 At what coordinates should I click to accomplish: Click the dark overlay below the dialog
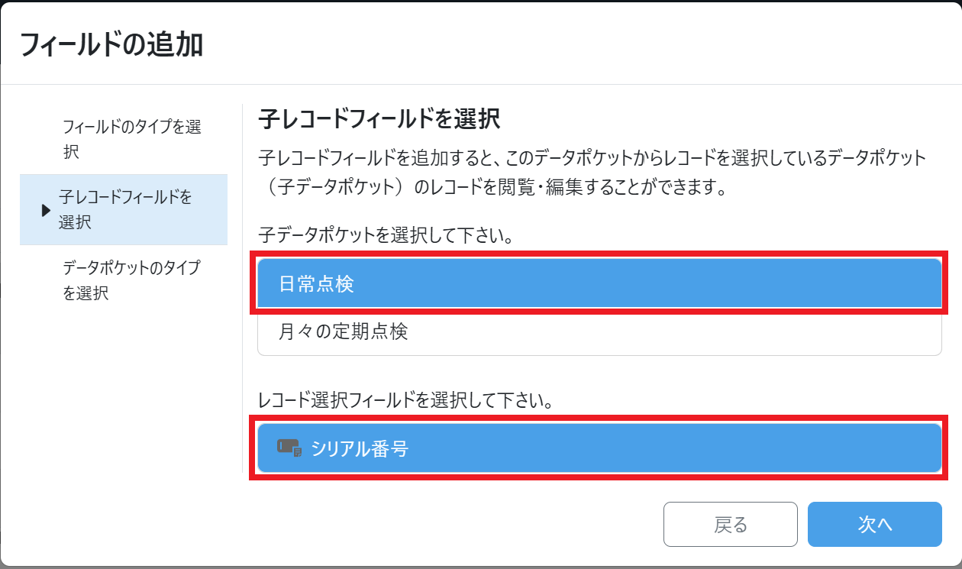pos(481,567)
